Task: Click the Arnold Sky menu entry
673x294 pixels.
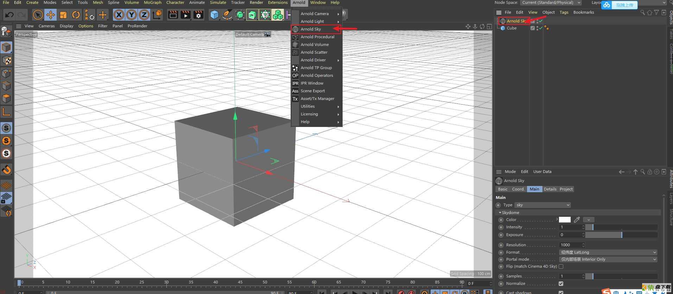Action: 316,29
